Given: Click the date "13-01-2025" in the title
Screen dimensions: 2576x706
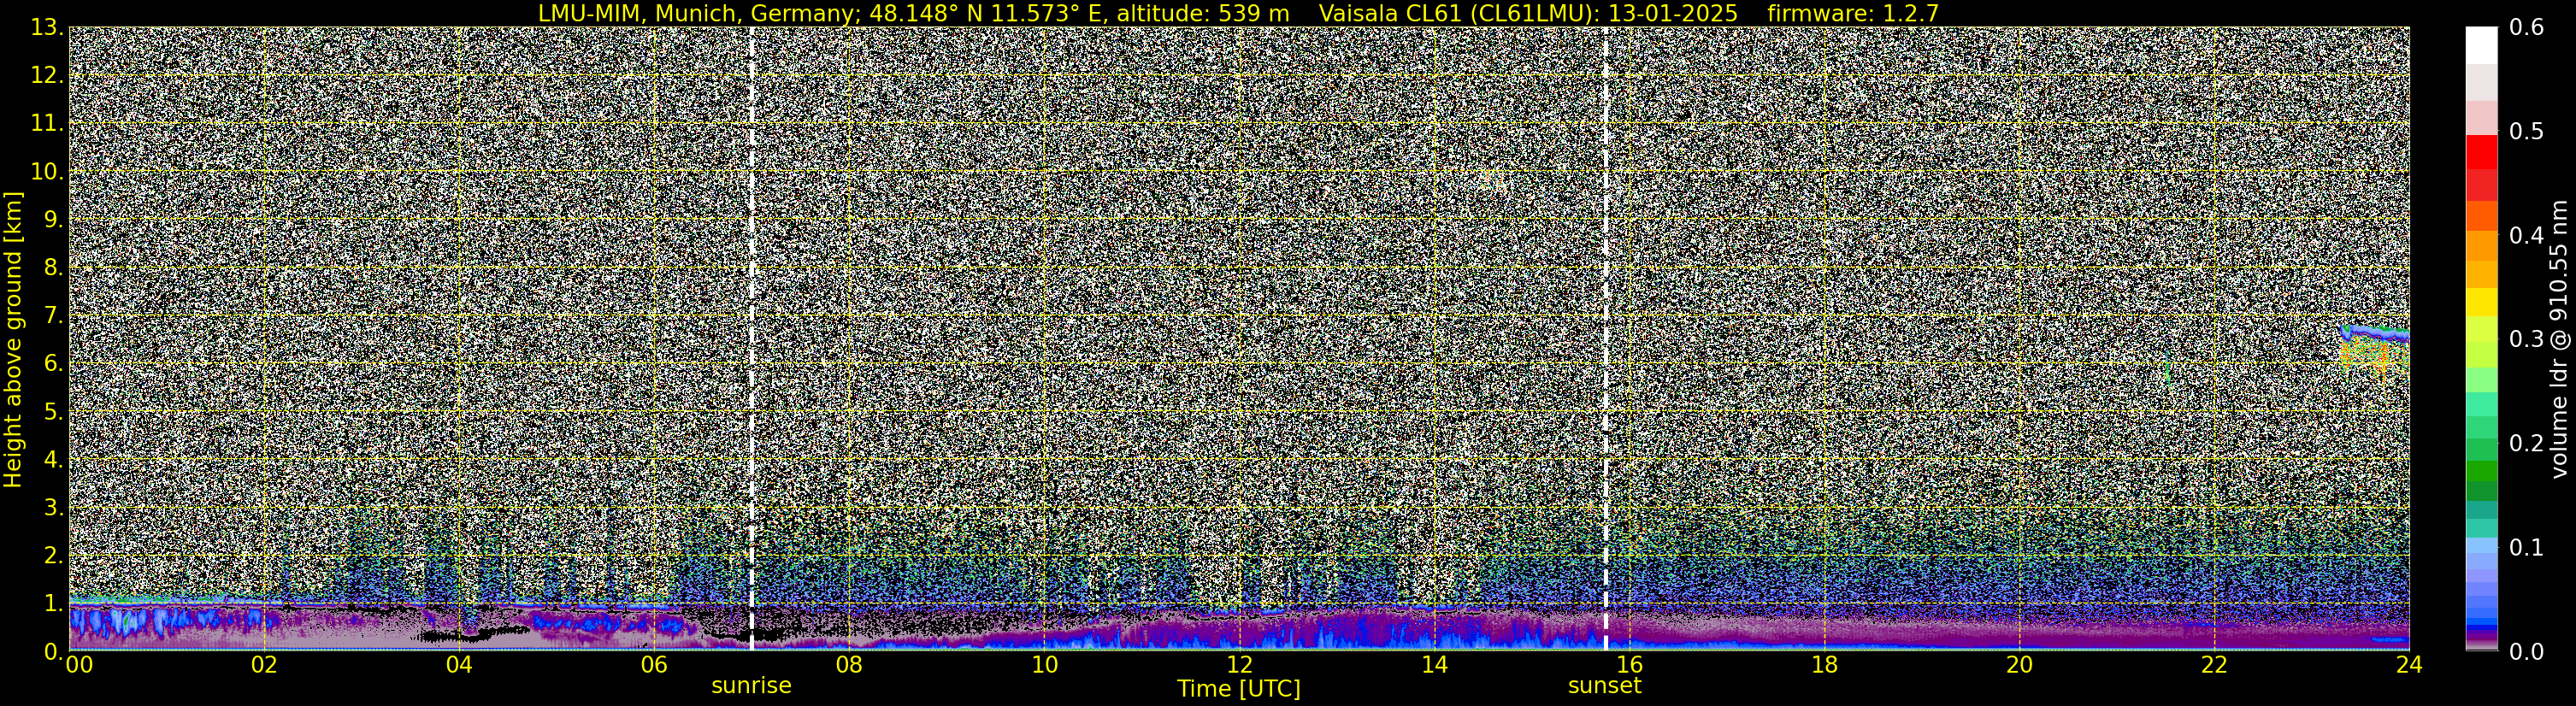Looking at the screenshot, I should 1673,13.
